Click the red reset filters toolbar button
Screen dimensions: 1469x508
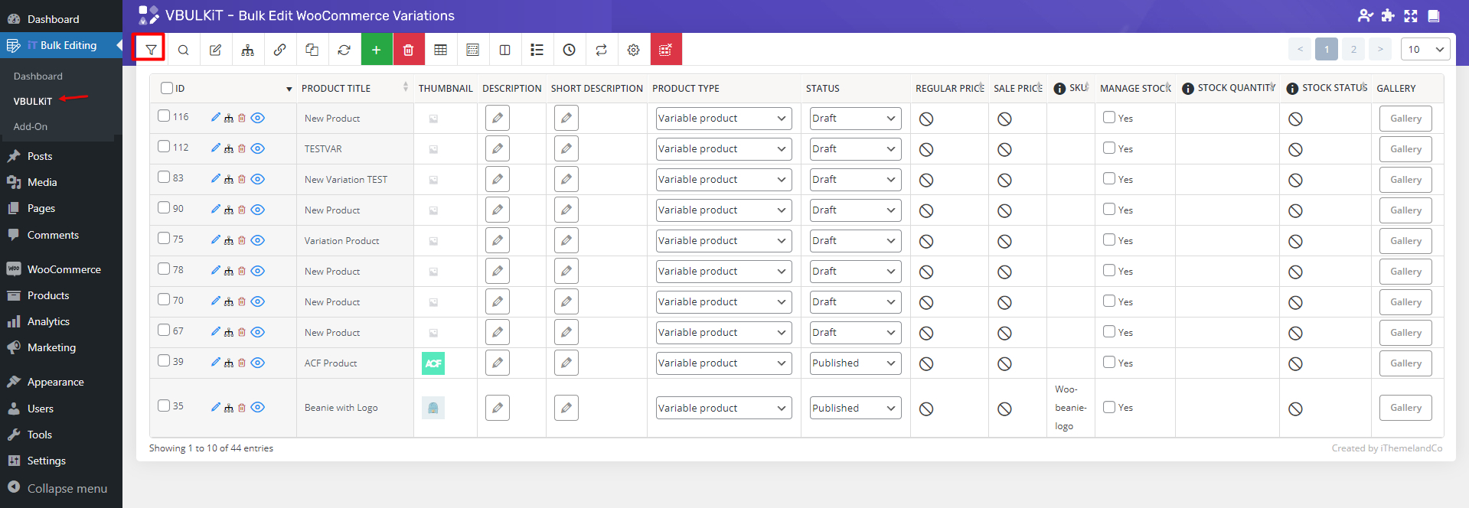[x=666, y=50]
